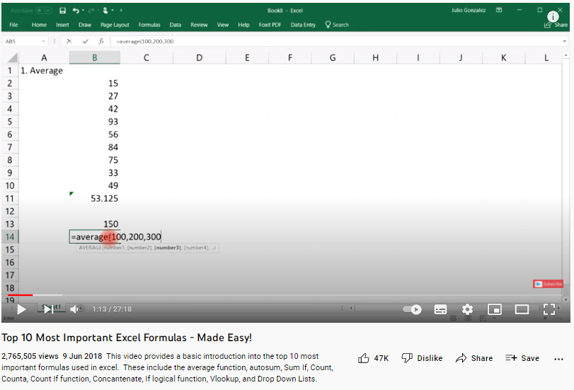This screenshot has height=390, width=574.
Task: Click cell containing 53.125
Action: [x=94, y=198]
